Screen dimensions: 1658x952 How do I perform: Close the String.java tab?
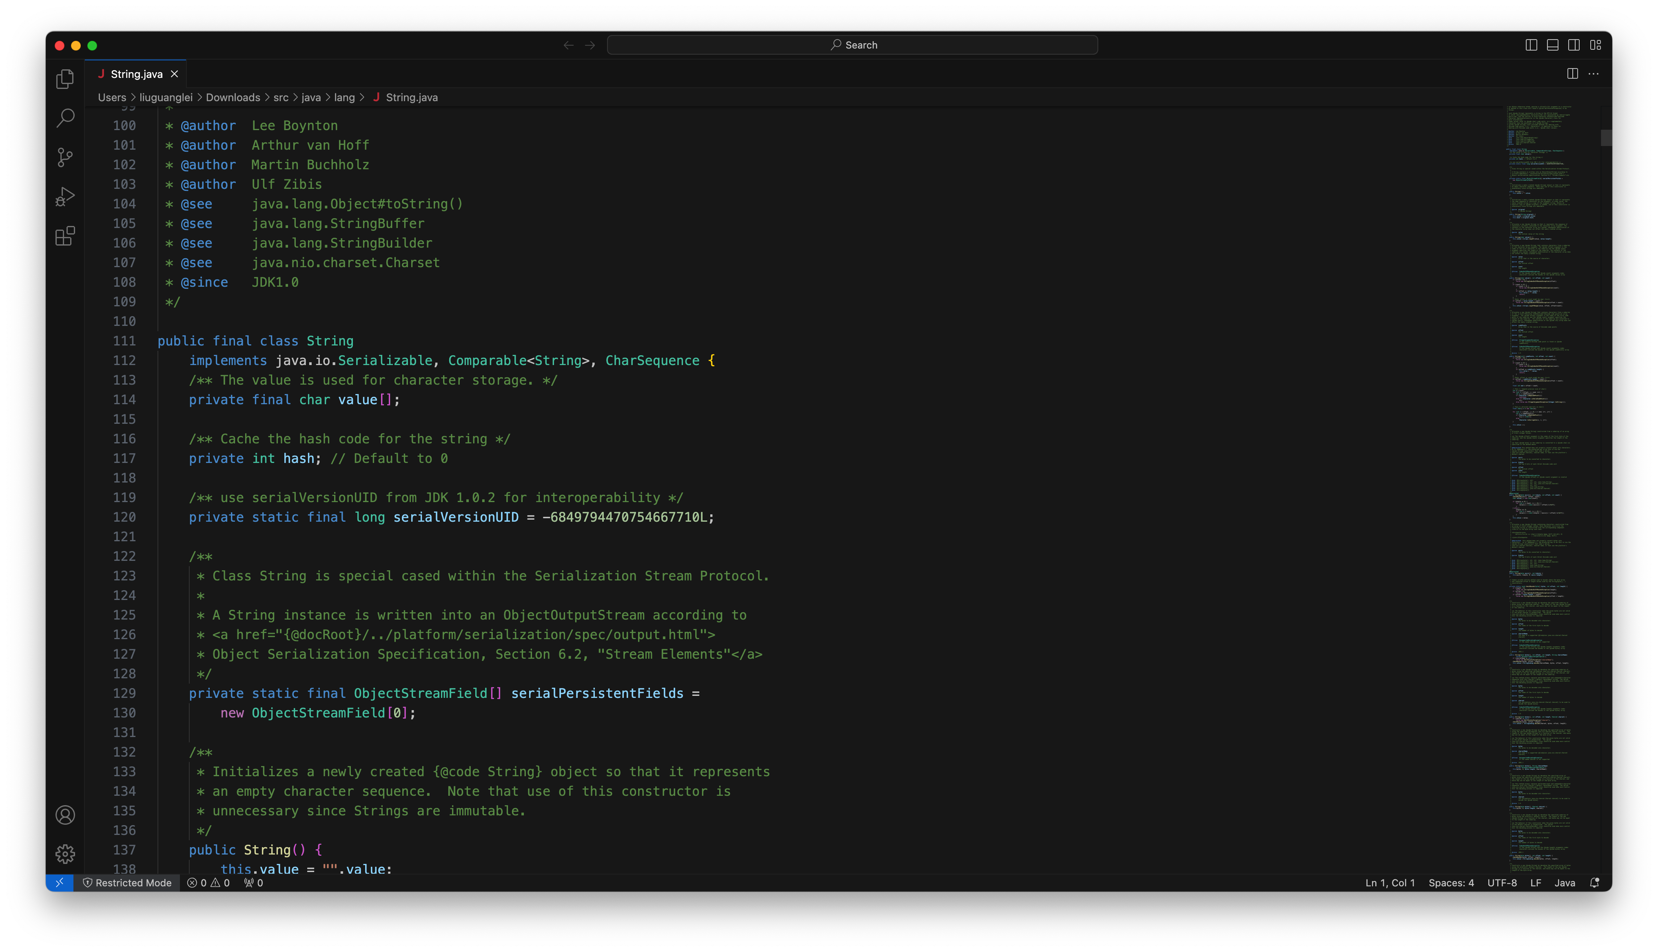click(x=175, y=74)
